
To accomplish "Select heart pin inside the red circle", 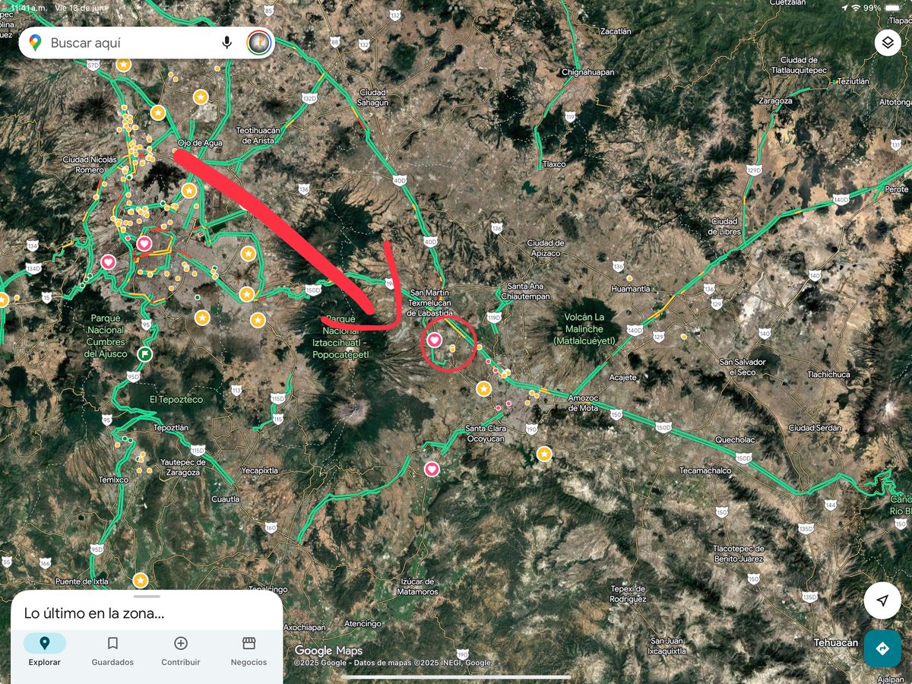I will (x=434, y=340).
